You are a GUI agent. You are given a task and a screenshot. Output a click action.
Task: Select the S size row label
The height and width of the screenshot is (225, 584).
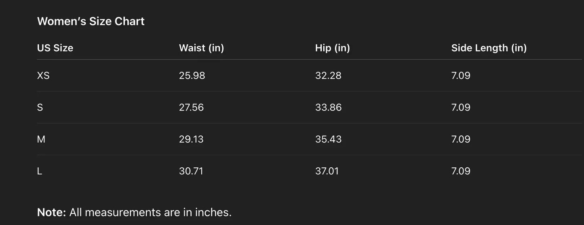click(40, 107)
